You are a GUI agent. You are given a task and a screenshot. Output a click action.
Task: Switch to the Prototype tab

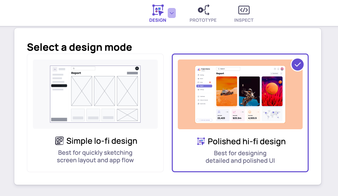click(203, 14)
